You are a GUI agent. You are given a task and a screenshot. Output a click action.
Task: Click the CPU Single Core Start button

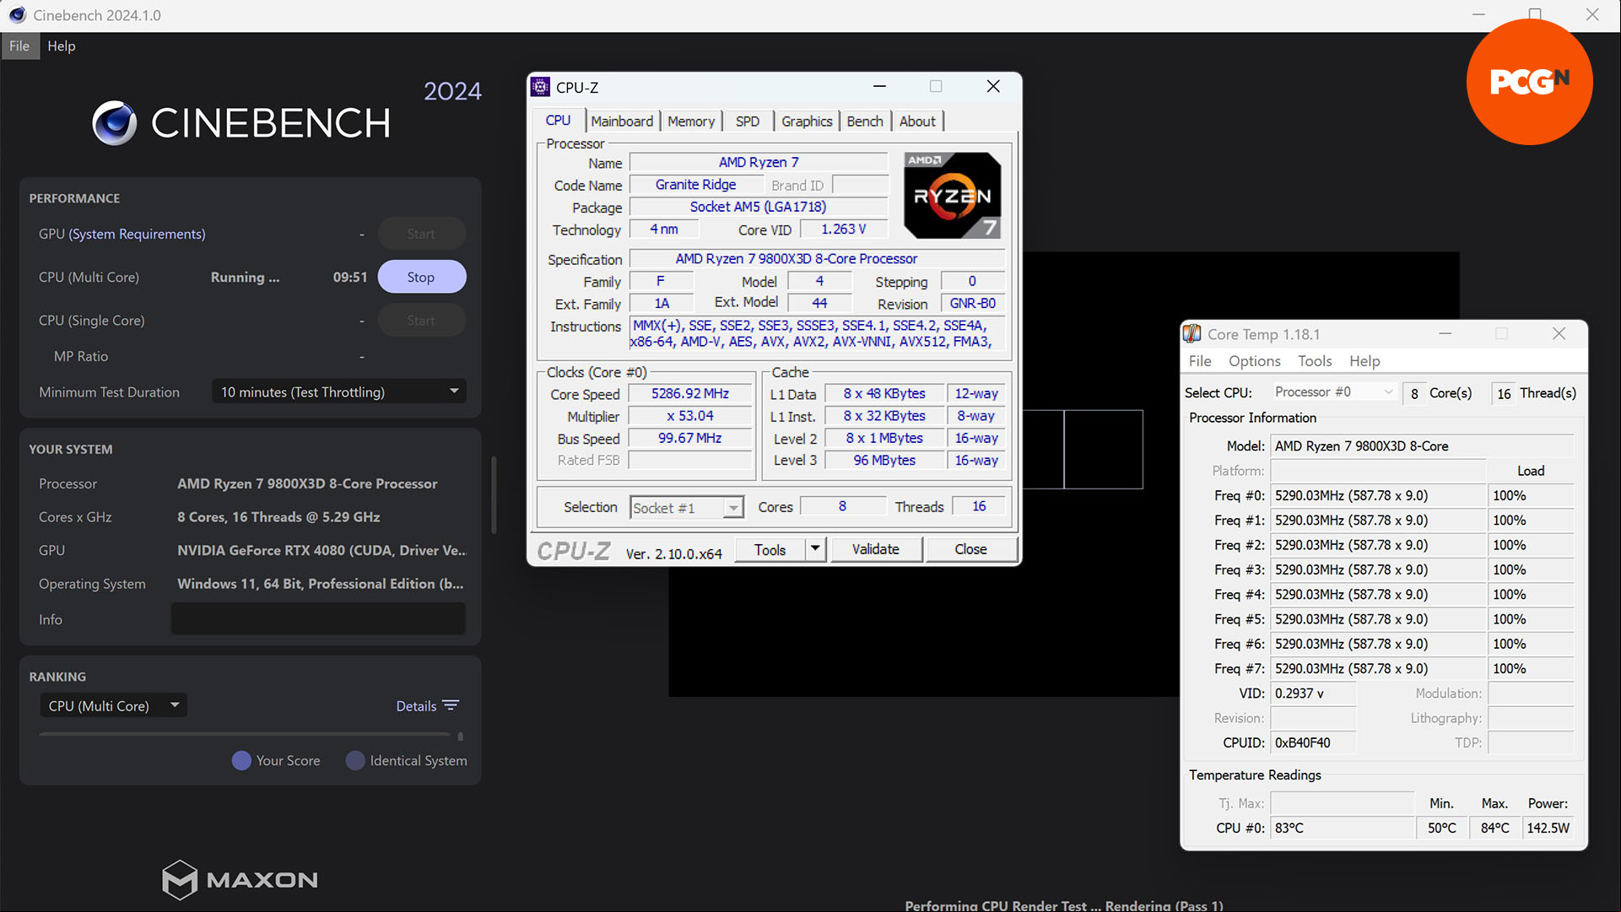(421, 321)
